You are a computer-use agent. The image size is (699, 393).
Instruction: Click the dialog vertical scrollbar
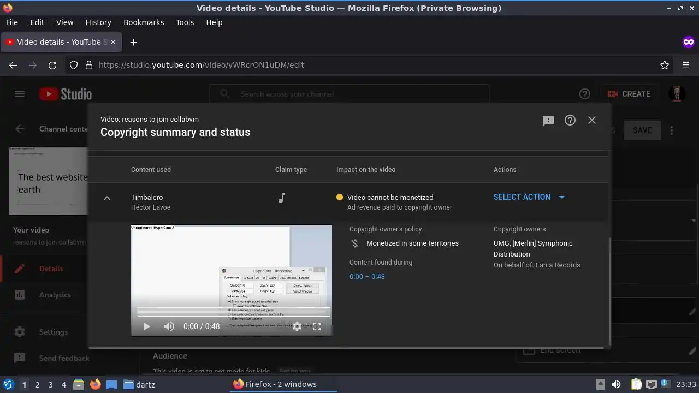click(x=609, y=292)
